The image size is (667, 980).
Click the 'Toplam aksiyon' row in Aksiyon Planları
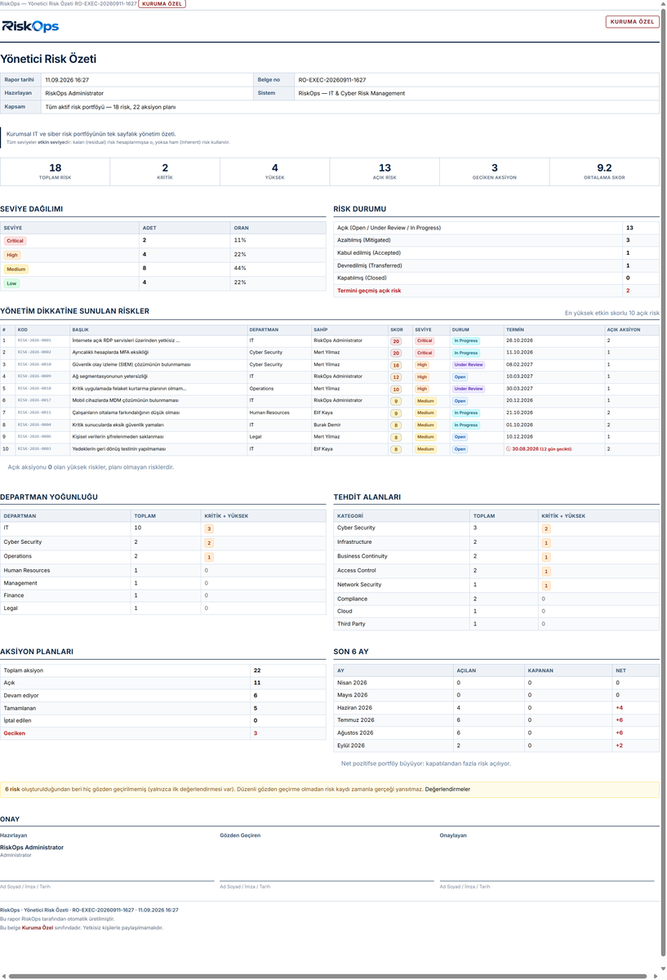[x=163, y=670]
